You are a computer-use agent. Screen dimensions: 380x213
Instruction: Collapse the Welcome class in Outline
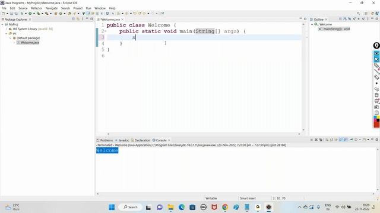click(x=312, y=24)
